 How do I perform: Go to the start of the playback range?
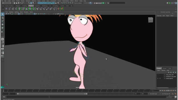pyautogui.click(x=160, y=91)
